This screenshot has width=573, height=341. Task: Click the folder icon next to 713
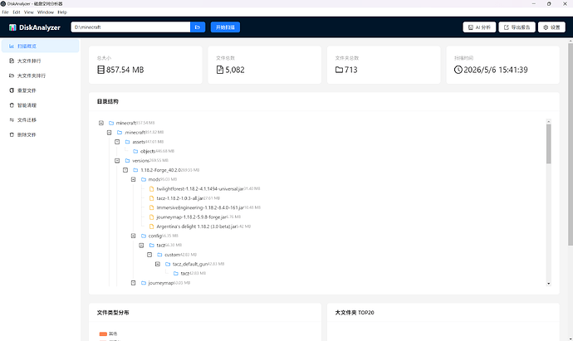[x=339, y=70]
